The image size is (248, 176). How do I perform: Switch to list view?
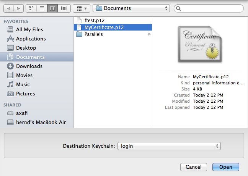coord(42,8)
